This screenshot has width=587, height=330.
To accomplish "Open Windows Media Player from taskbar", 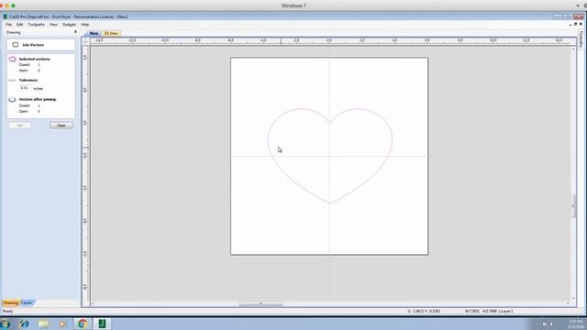I will (x=62, y=324).
